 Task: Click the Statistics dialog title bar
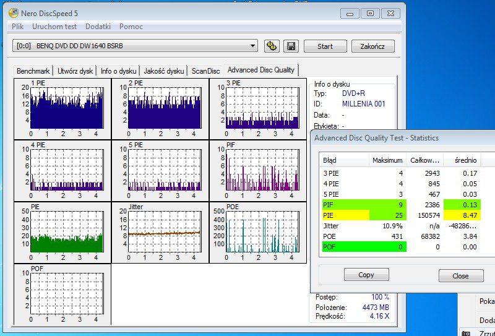(x=403, y=138)
